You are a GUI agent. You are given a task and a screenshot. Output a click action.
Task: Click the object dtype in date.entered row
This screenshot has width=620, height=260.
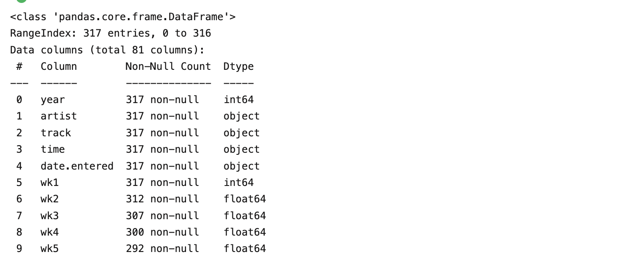tap(242, 166)
